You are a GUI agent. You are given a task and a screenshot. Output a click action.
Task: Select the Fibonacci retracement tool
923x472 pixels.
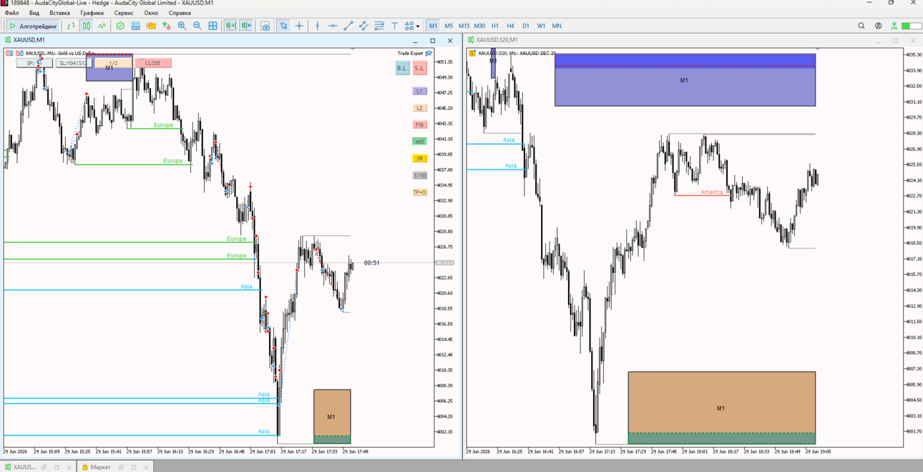click(x=379, y=26)
